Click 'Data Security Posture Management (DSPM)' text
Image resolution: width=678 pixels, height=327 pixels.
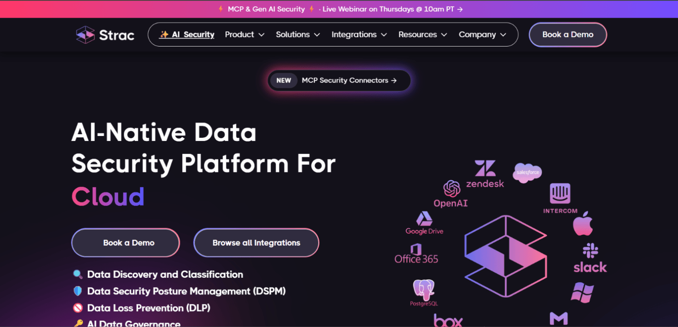click(x=186, y=291)
